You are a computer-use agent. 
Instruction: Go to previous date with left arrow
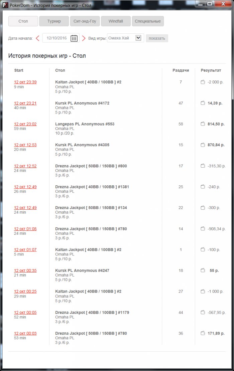[37, 38]
